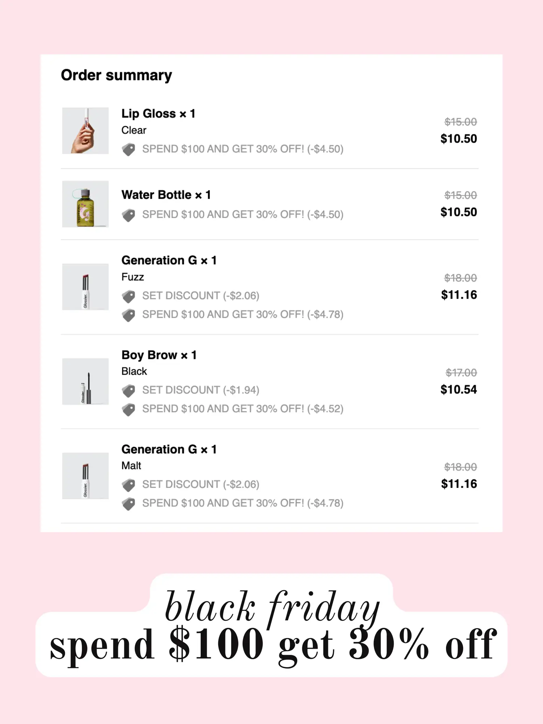This screenshot has width=543, height=724.
Task: Click the Water Bottle × 1 title
Action: 166,195
